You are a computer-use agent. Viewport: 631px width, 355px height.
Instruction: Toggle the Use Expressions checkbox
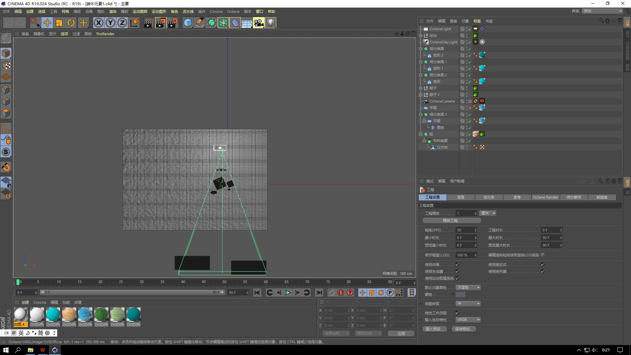click(543, 264)
